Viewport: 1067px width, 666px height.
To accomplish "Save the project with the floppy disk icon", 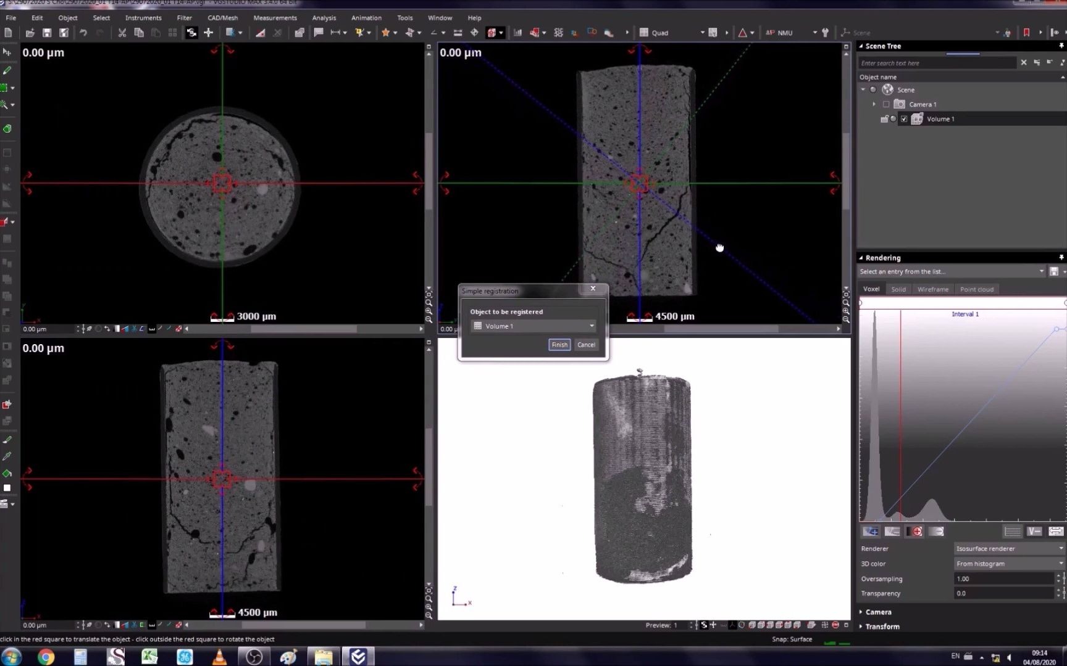I will [x=47, y=33].
